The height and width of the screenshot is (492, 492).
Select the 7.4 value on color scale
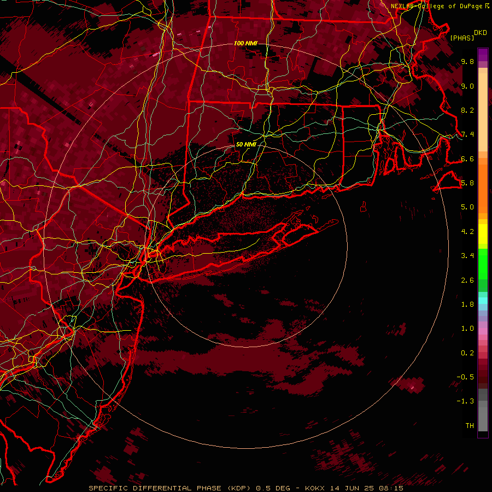click(x=467, y=134)
